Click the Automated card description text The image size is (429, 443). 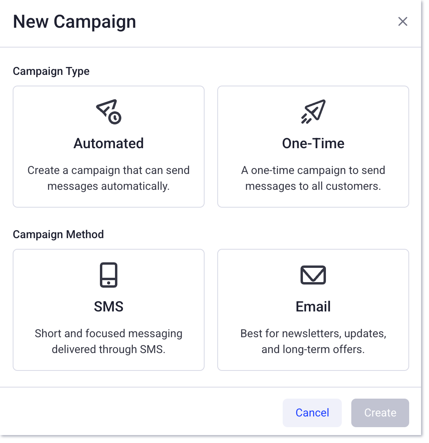click(108, 178)
